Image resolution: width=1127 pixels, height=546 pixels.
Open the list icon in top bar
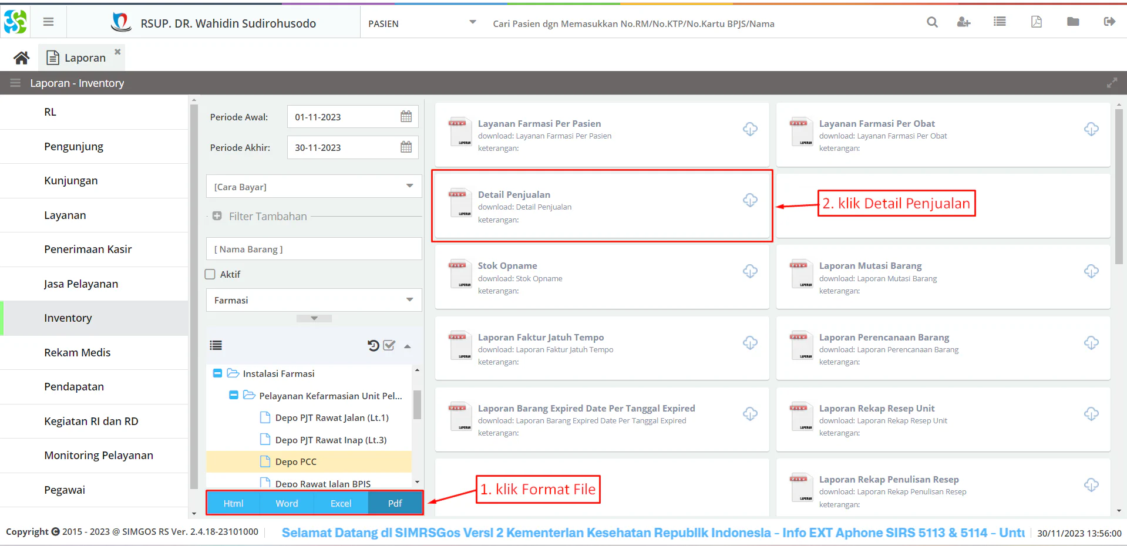point(1000,22)
